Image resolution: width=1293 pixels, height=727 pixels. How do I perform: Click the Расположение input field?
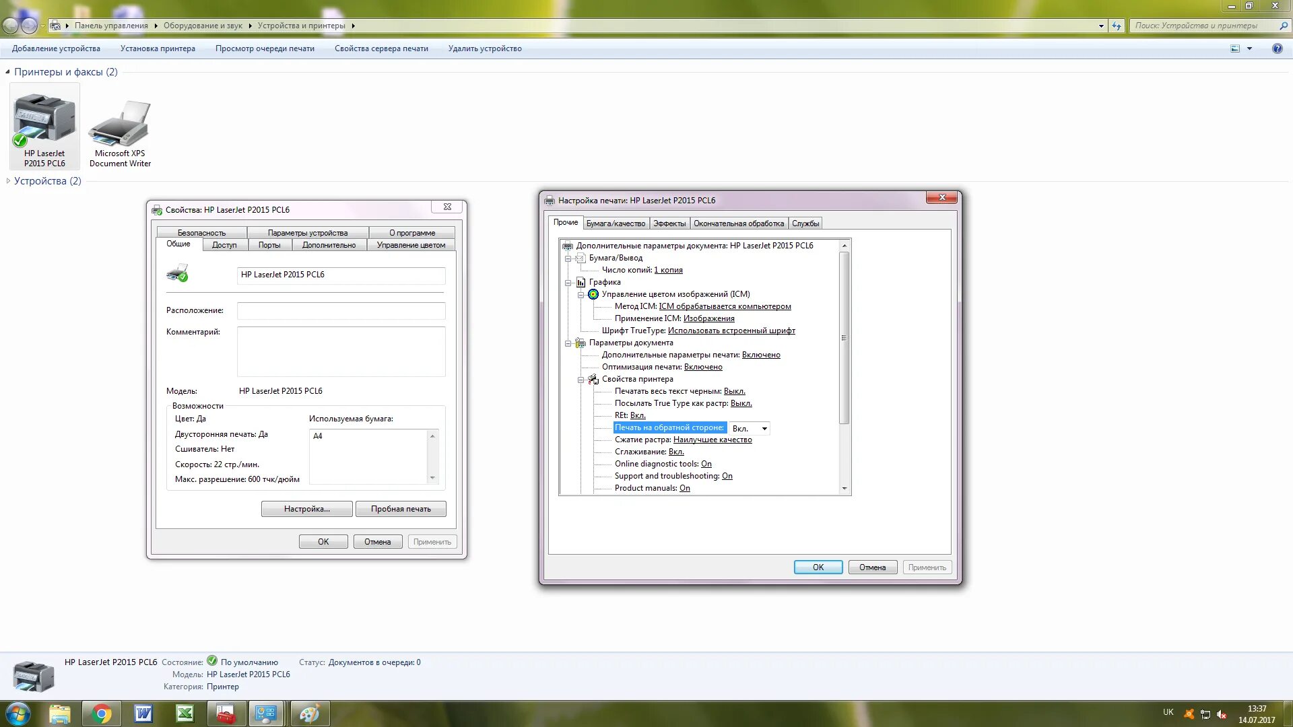pos(341,310)
